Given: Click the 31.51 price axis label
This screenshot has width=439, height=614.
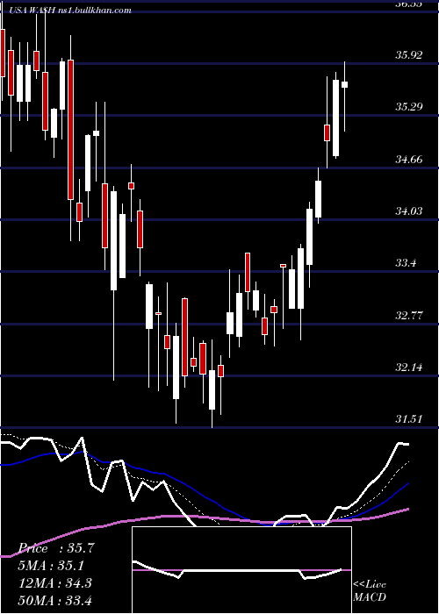Looking at the screenshot, I should [x=409, y=419].
